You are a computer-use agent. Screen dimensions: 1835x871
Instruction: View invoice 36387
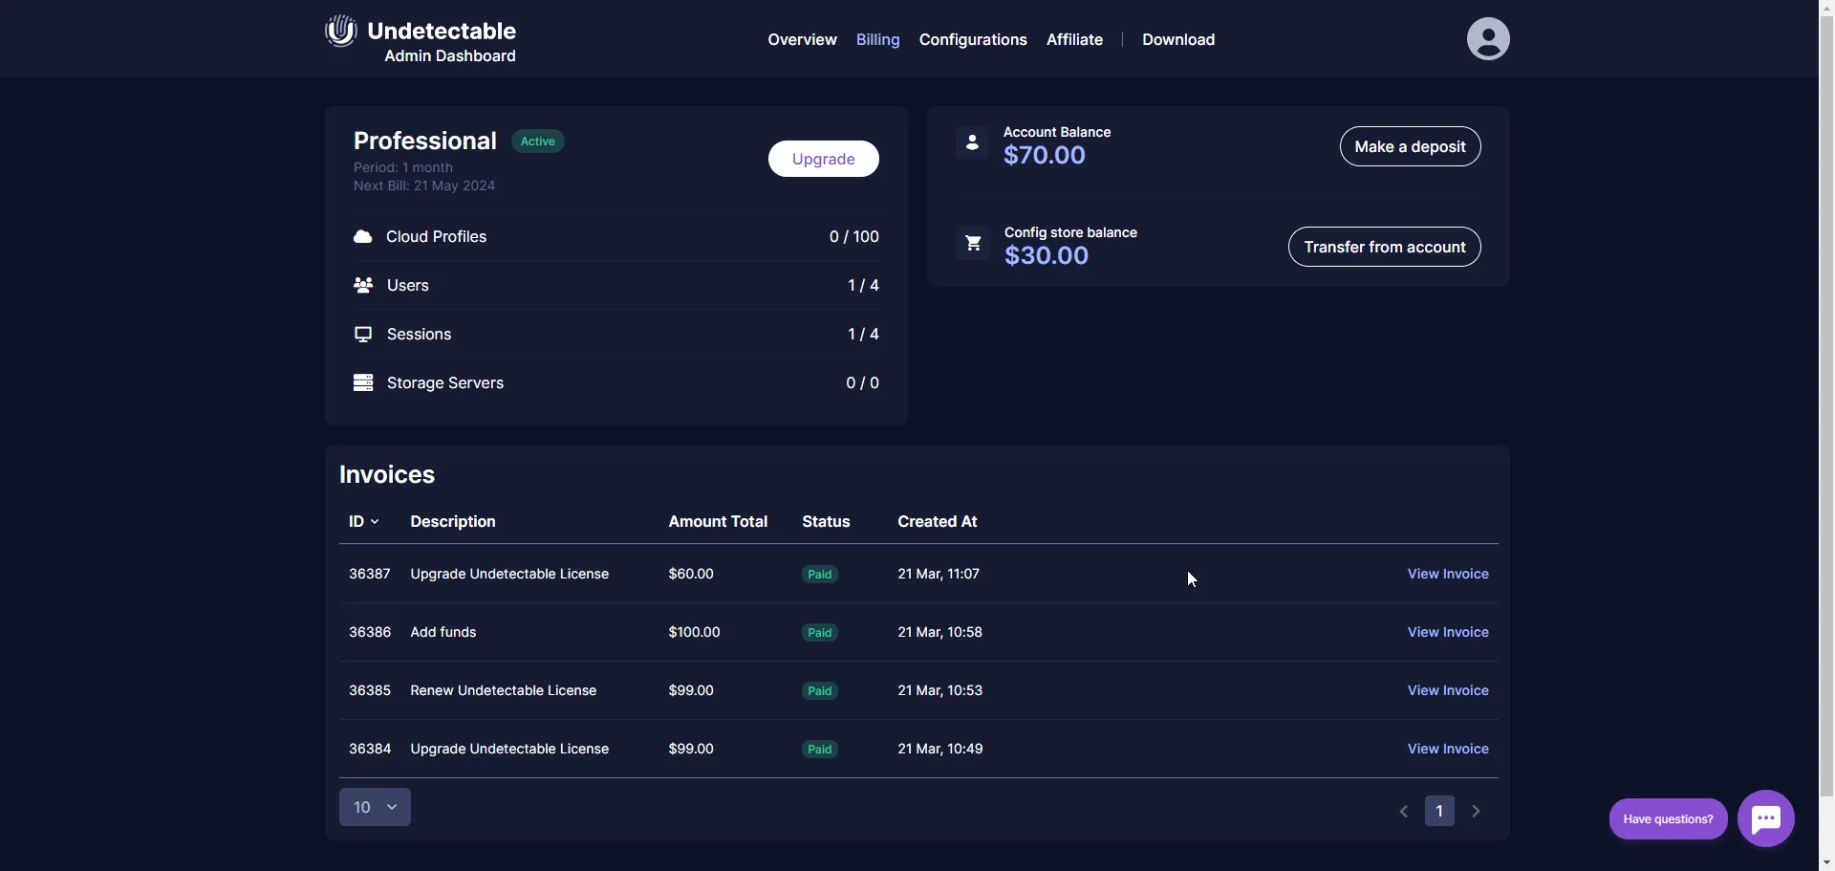pyautogui.click(x=1448, y=574)
